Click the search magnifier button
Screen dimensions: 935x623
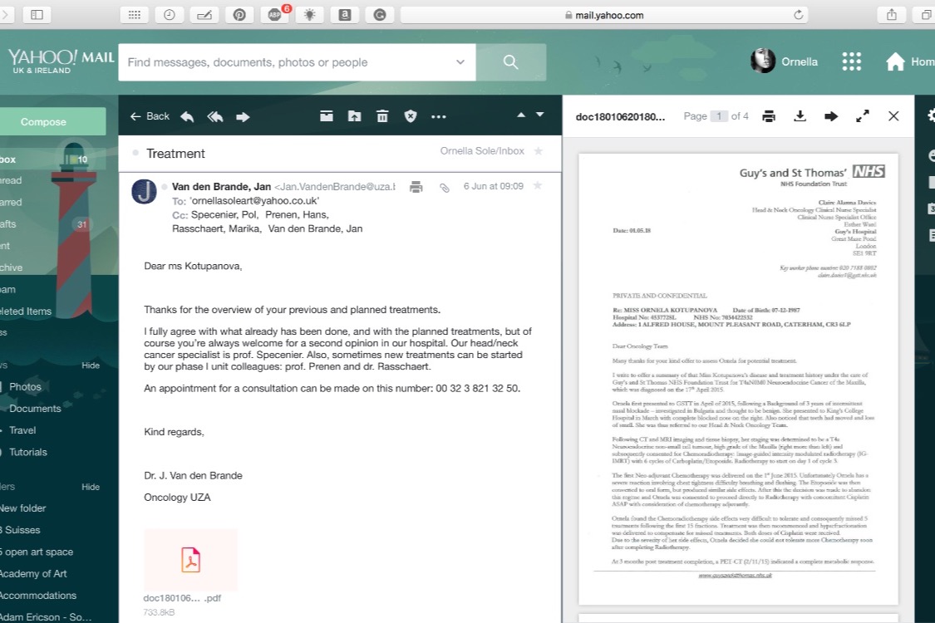coord(510,62)
